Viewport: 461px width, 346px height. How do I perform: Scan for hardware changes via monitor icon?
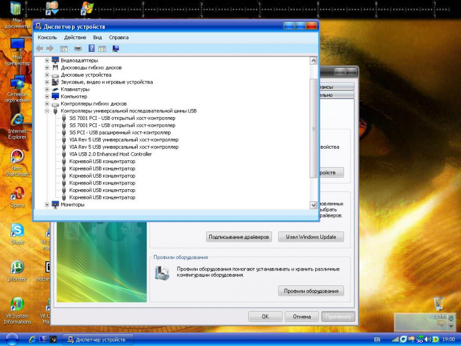tap(116, 48)
